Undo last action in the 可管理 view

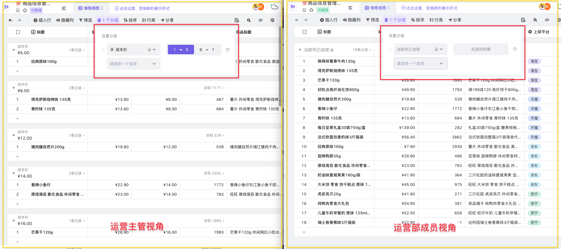pos(10,20)
